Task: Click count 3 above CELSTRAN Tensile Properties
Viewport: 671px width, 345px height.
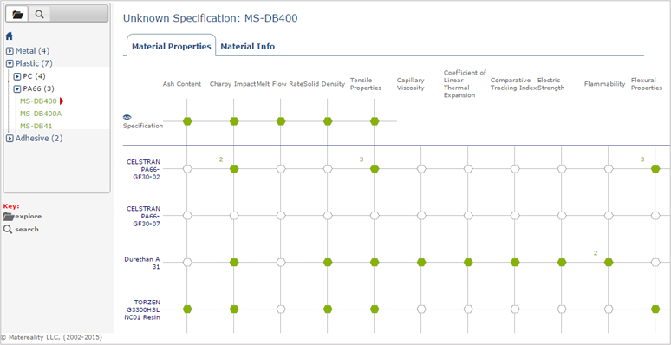Action: (362, 159)
